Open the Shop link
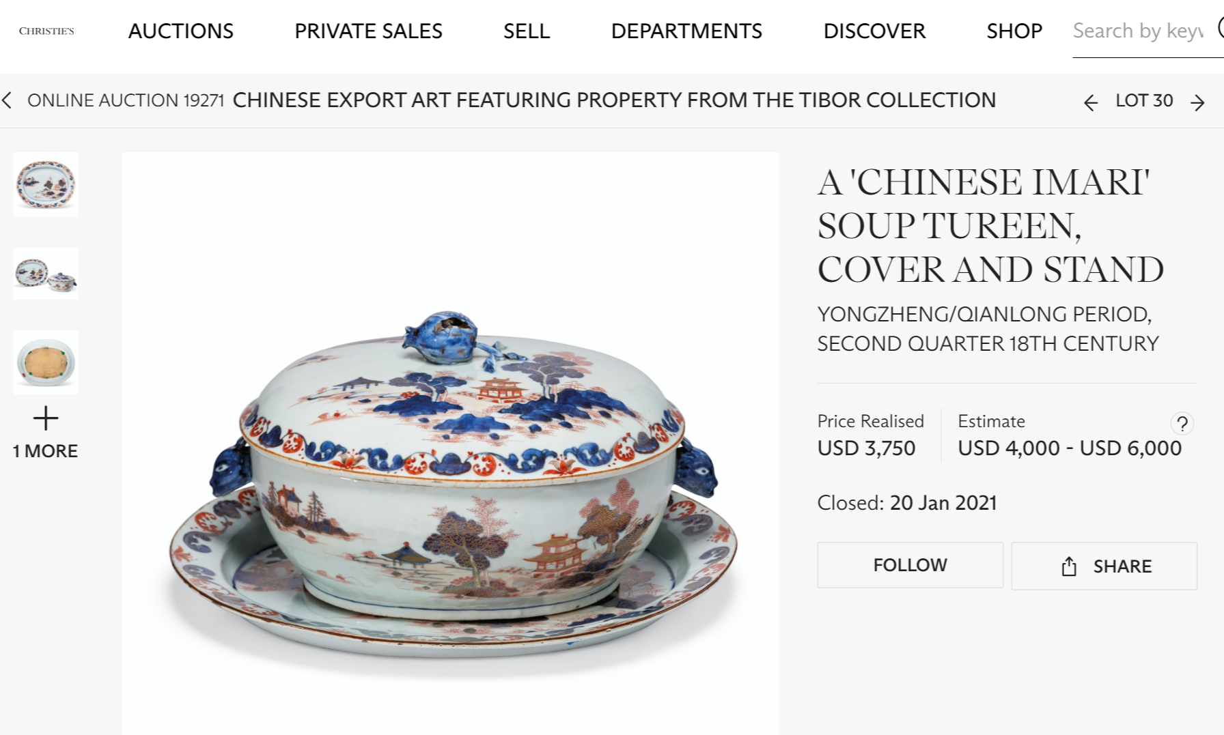 (1014, 31)
